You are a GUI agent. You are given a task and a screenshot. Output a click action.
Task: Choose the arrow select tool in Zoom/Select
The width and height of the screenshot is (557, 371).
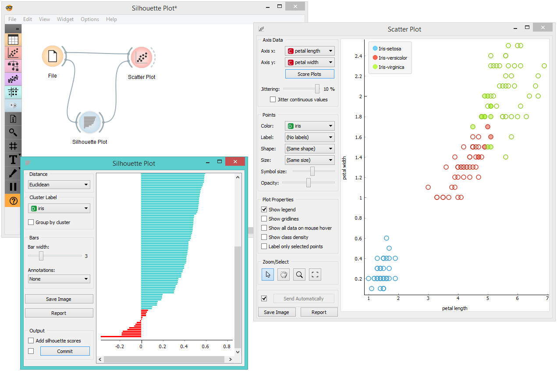tap(268, 275)
